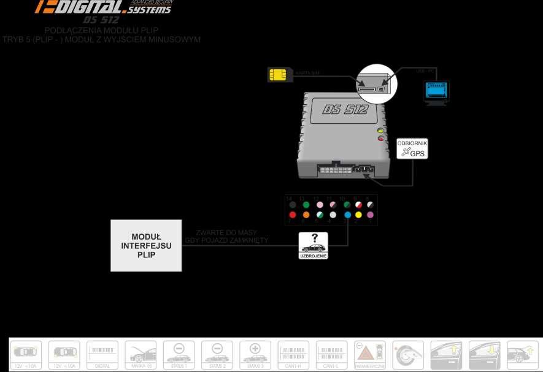
Task: Click the white pin 4 wire dot
Action: tap(333, 215)
